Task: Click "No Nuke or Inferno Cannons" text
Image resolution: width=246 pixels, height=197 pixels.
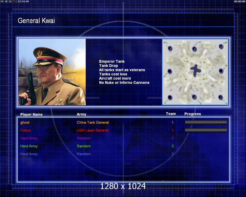Action: pos(124,83)
